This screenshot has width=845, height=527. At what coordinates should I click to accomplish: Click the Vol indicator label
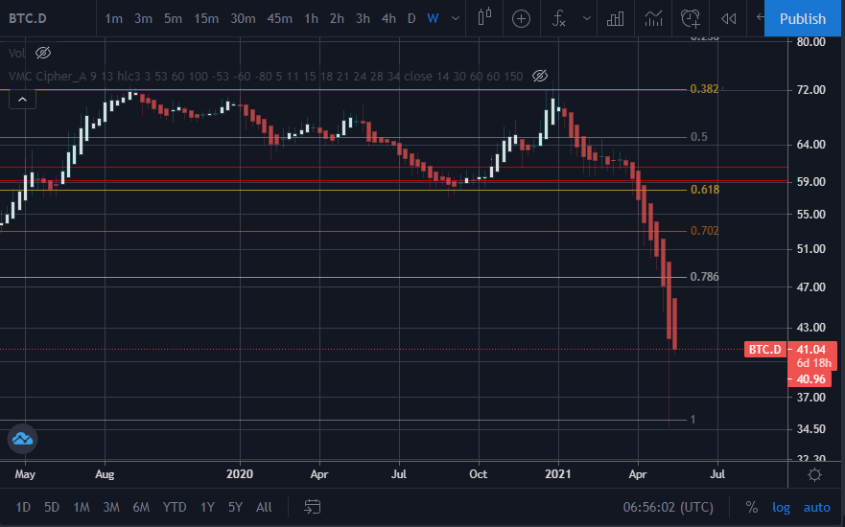pos(16,53)
